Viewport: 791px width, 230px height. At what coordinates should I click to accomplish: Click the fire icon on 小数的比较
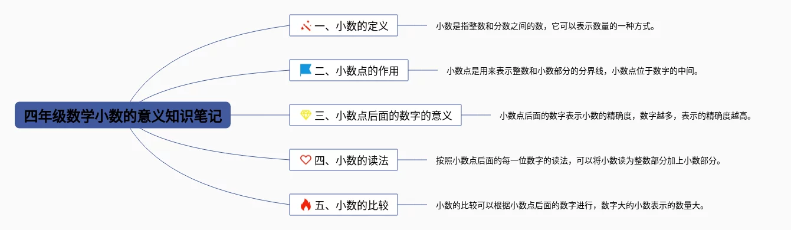coord(306,205)
